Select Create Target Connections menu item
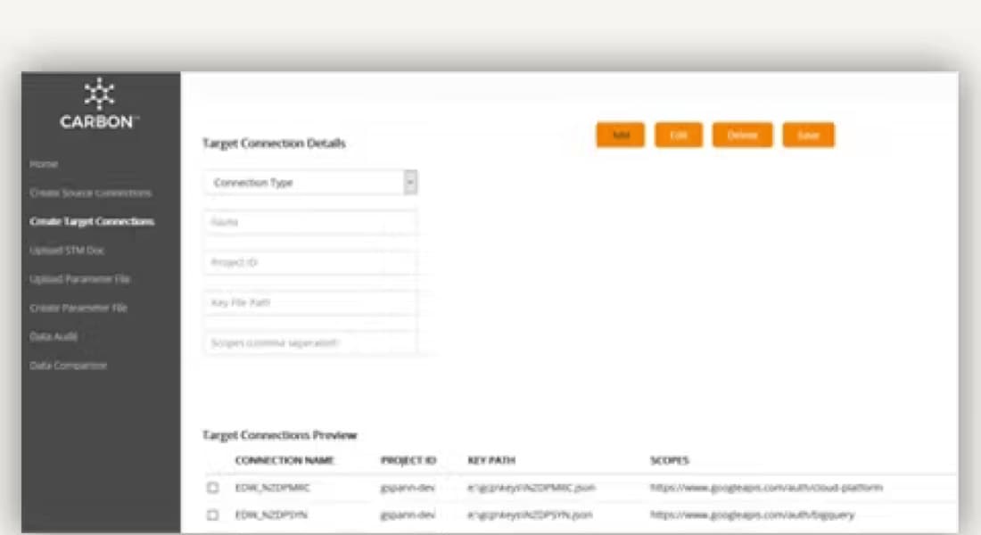Viewport: 981px width, 535px height. [92, 221]
